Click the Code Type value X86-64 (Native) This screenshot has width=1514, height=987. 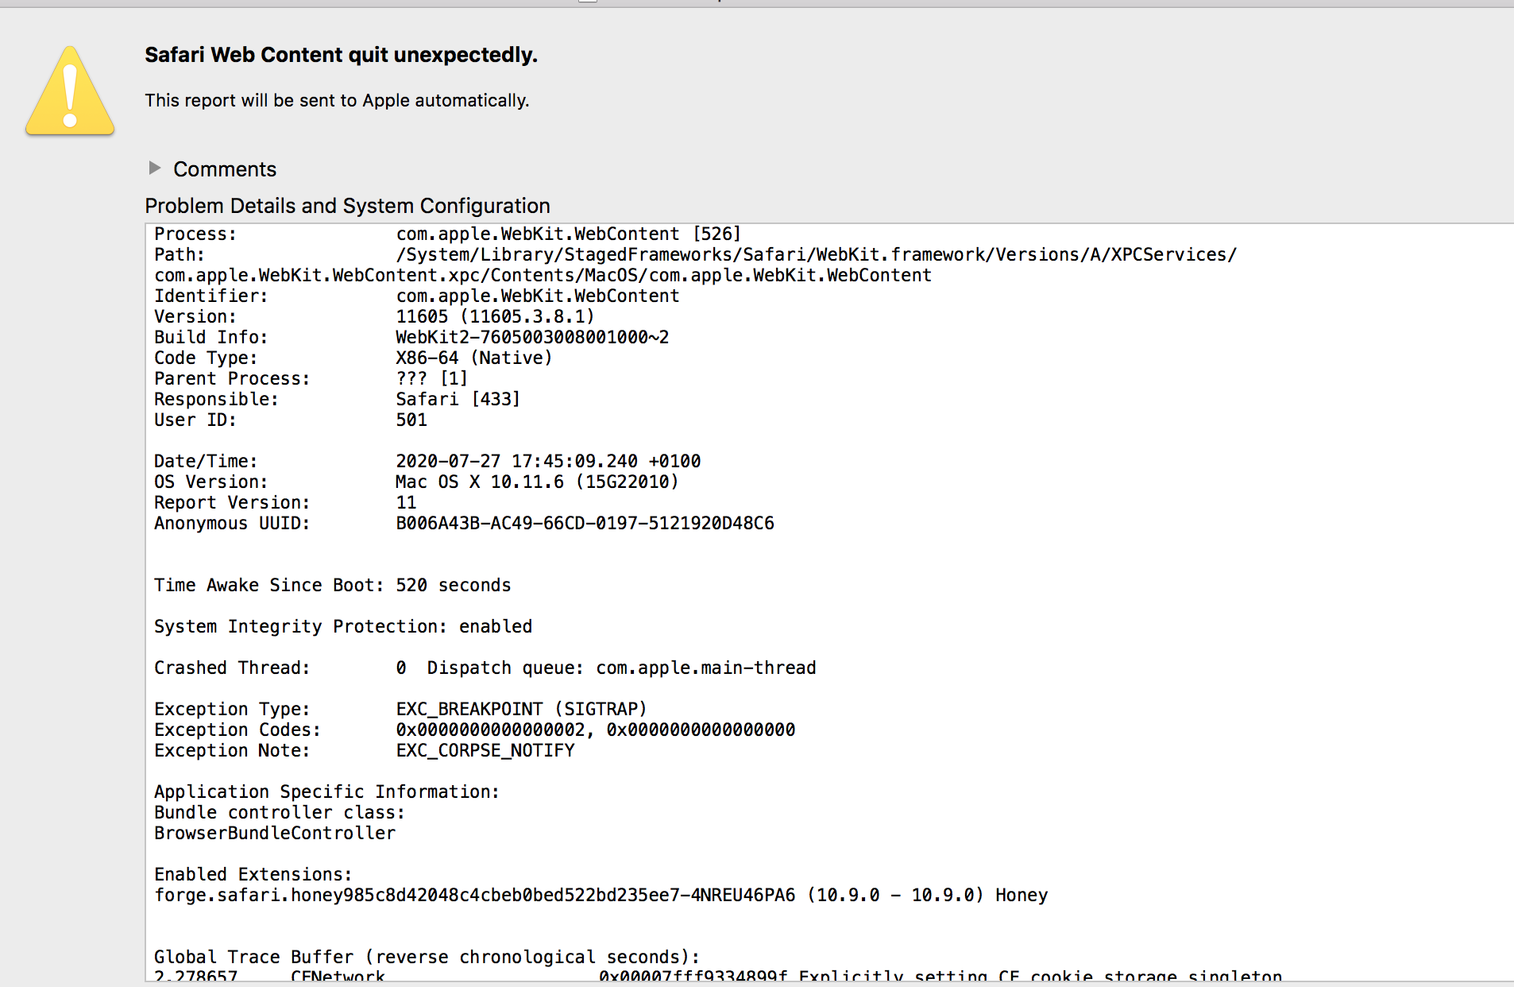tap(473, 358)
